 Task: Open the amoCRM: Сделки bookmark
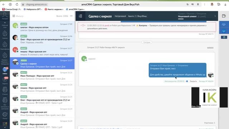75,9
